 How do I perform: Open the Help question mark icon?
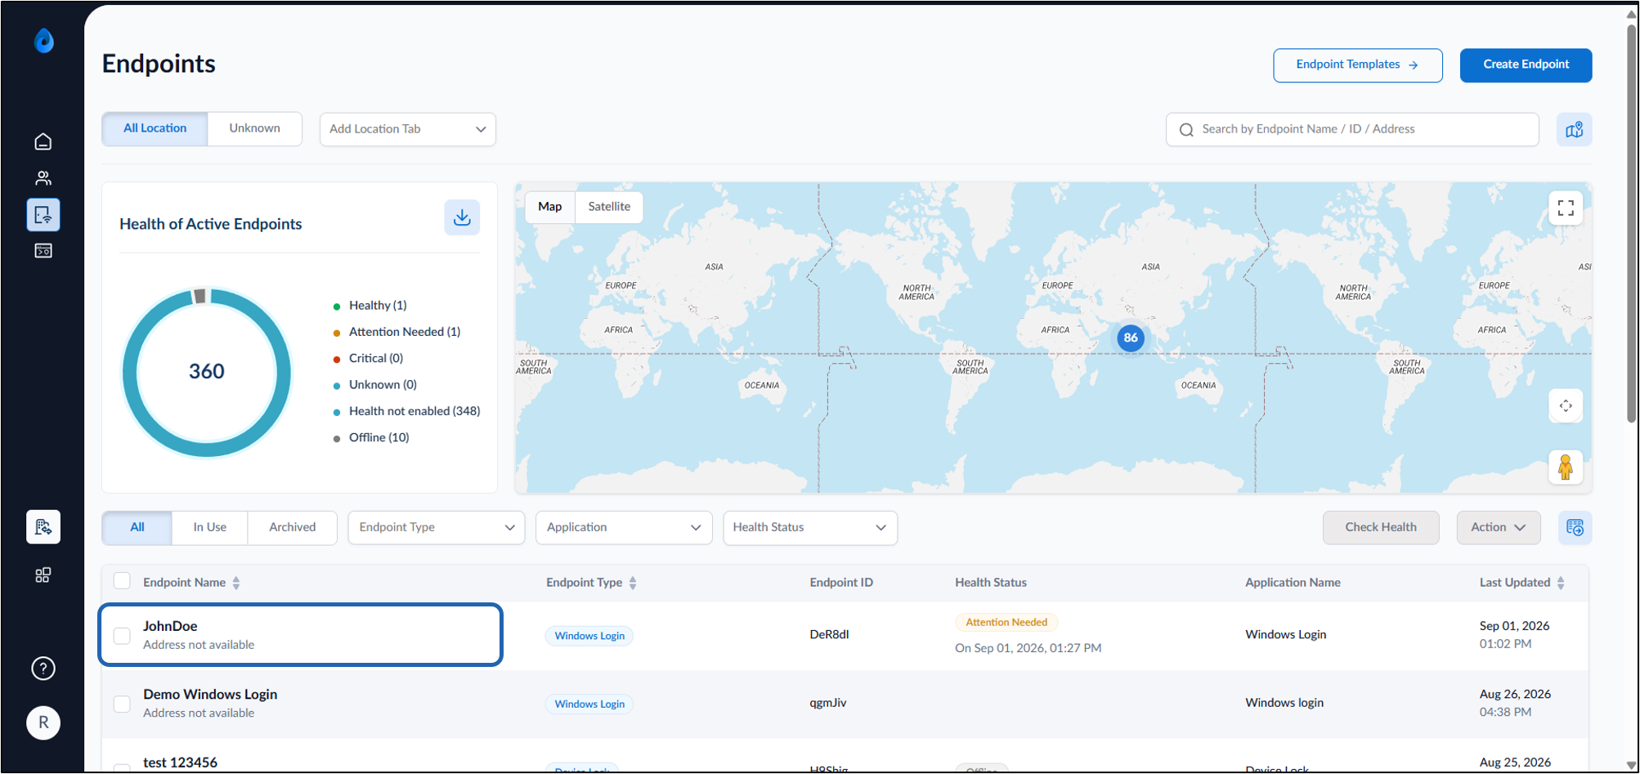coord(43,669)
